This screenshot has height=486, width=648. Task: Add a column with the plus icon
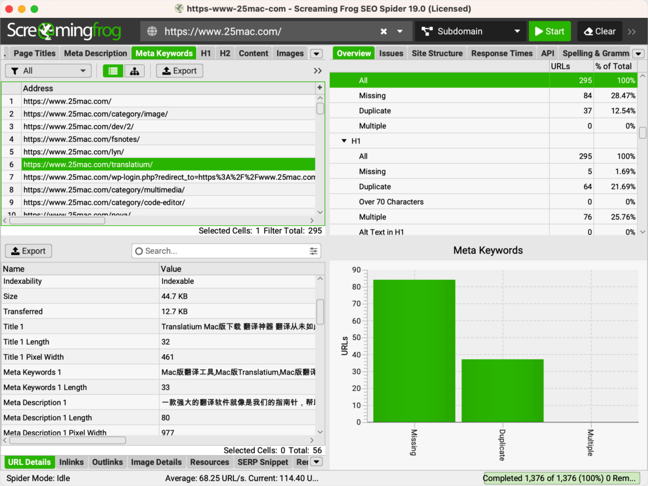click(x=320, y=88)
